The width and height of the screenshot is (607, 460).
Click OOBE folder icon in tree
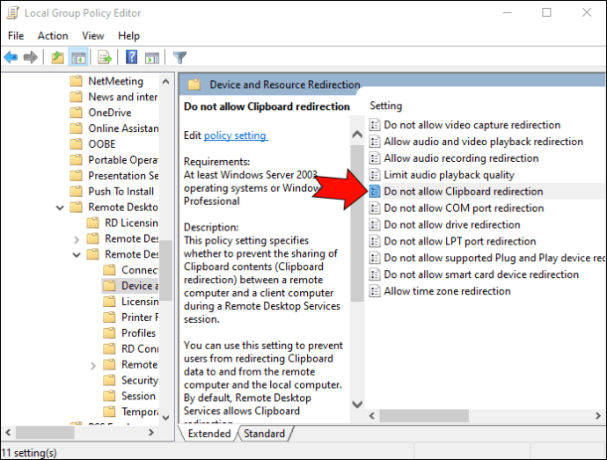[77, 143]
